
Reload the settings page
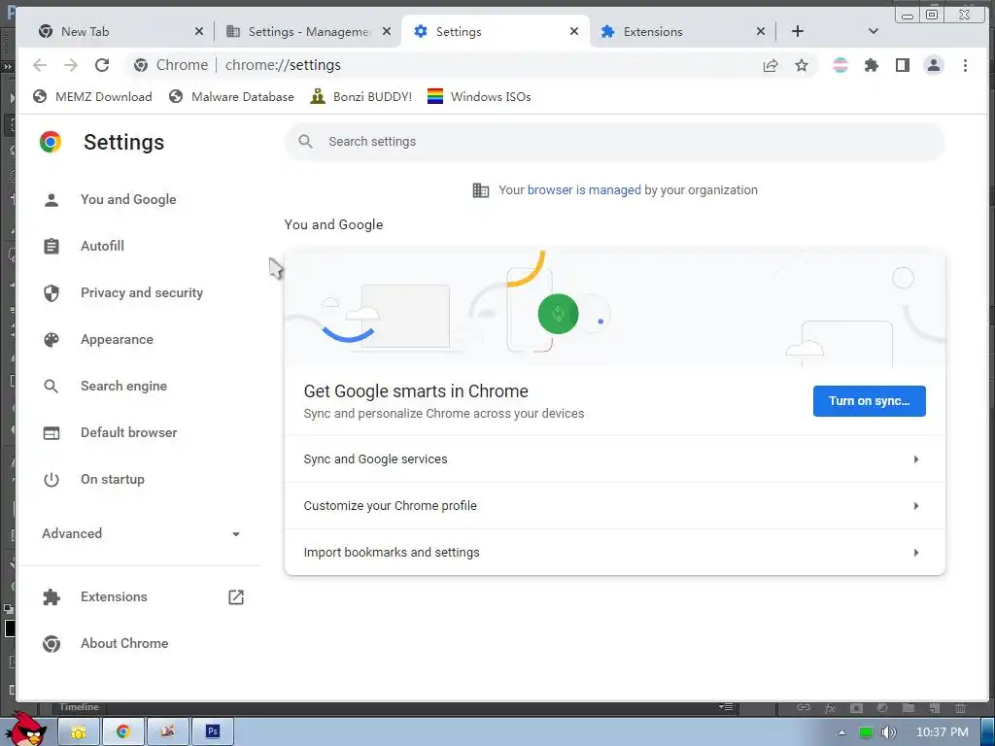(101, 65)
